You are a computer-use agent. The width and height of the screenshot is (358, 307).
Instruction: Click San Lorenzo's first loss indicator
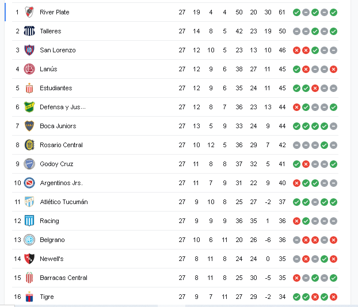tap(296, 50)
